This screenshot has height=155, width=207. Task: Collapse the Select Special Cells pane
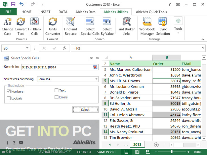click(x=98, y=58)
